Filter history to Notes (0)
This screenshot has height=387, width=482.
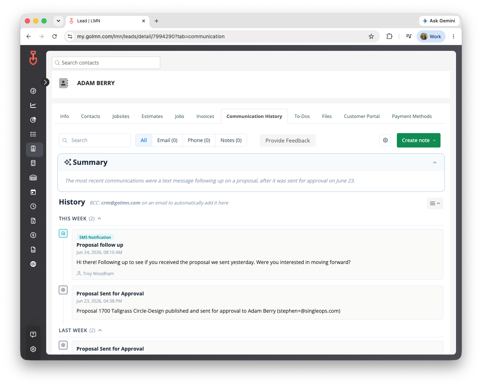click(x=231, y=140)
